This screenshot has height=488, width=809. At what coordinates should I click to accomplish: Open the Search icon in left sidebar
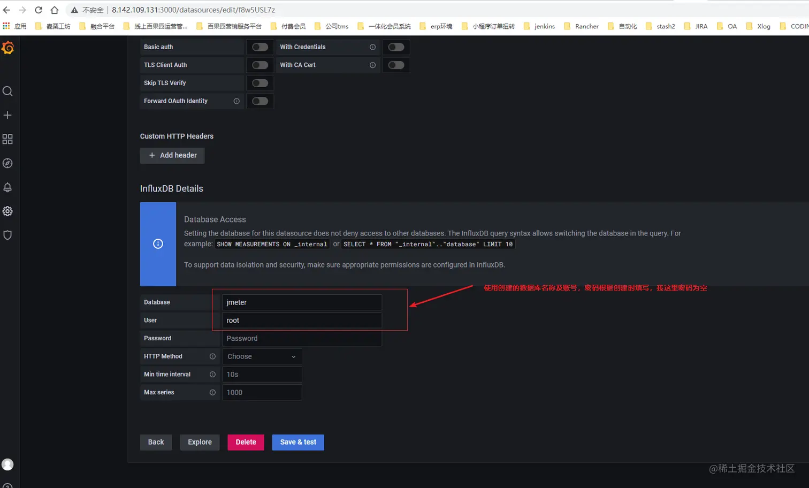click(8, 91)
